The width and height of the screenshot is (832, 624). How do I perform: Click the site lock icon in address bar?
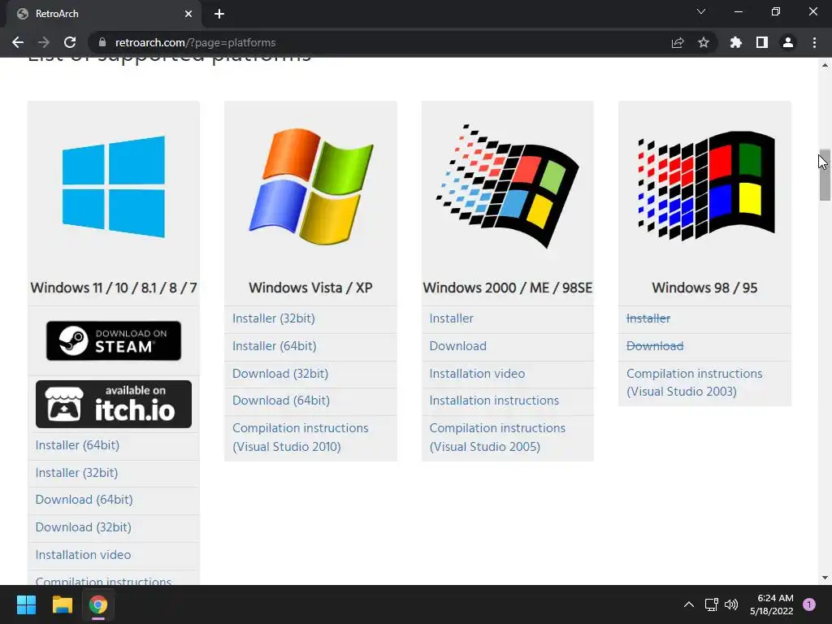click(102, 42)
